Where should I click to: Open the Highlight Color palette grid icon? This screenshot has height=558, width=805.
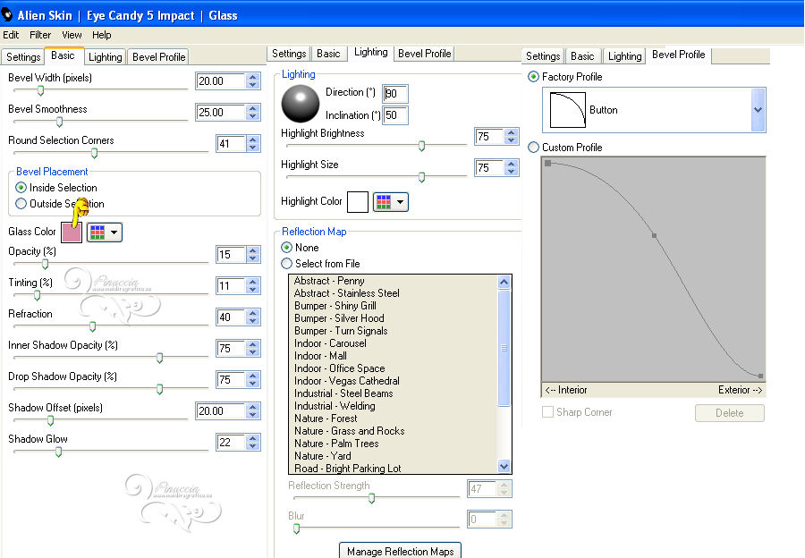(384, 202)
